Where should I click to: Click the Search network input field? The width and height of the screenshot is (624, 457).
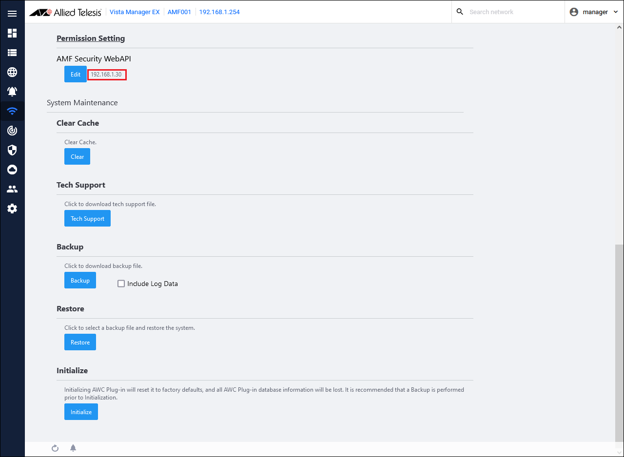click(514, 12)
